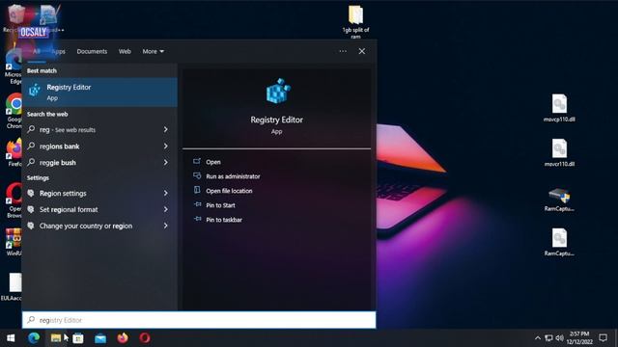Image resolution: width=618 pixels, height=347 pixels.
Task: Click the Open file location icon
Action: click(x=197, y=190)
